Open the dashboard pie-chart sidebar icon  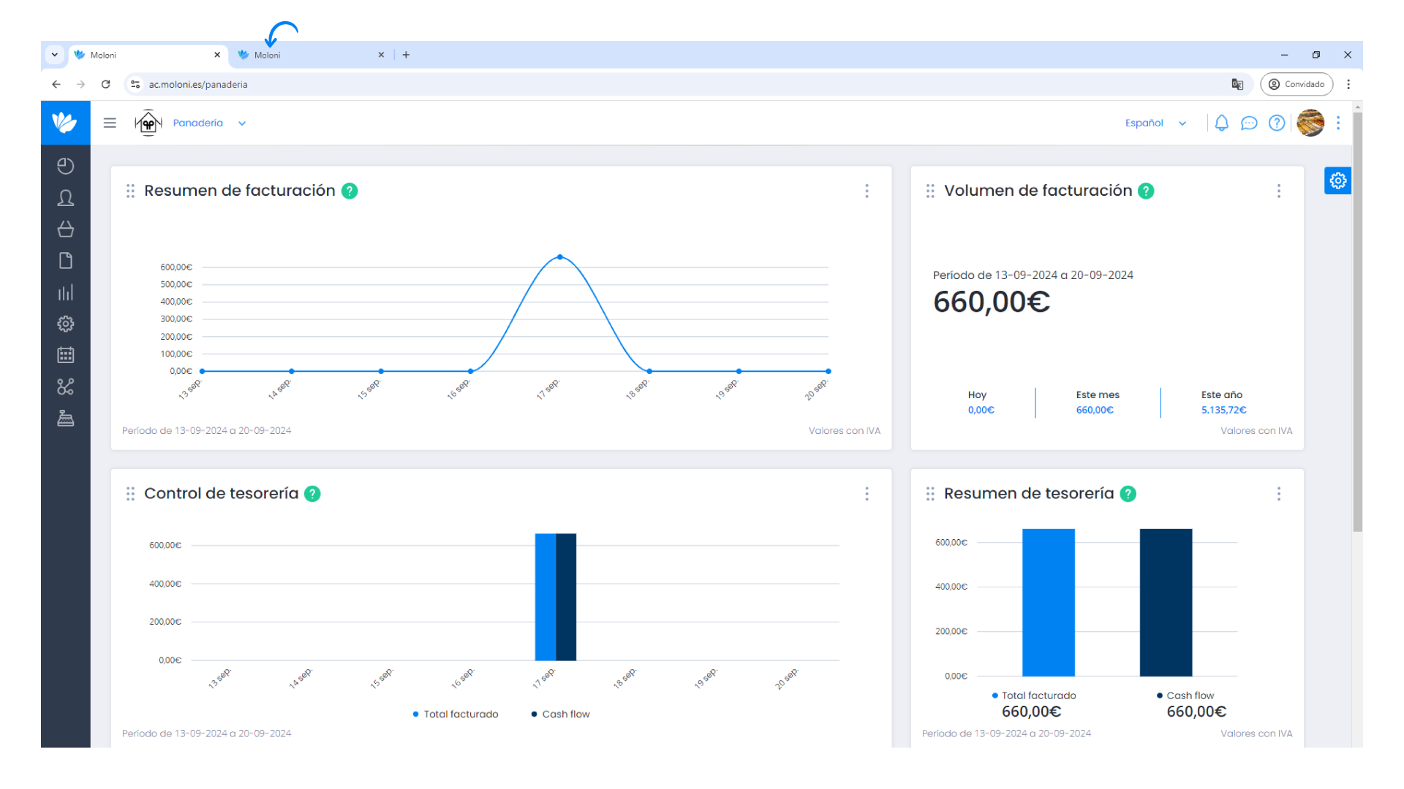66,166
